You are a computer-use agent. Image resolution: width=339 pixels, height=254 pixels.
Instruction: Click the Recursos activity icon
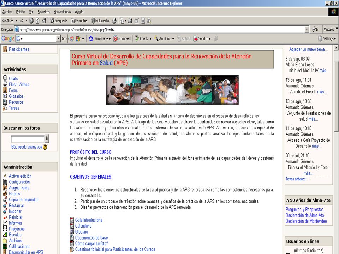pos(5,102)
